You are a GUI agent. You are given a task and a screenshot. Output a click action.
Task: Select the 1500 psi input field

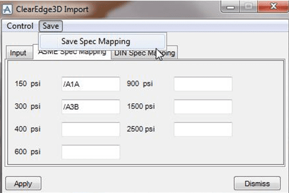(203, 106)
